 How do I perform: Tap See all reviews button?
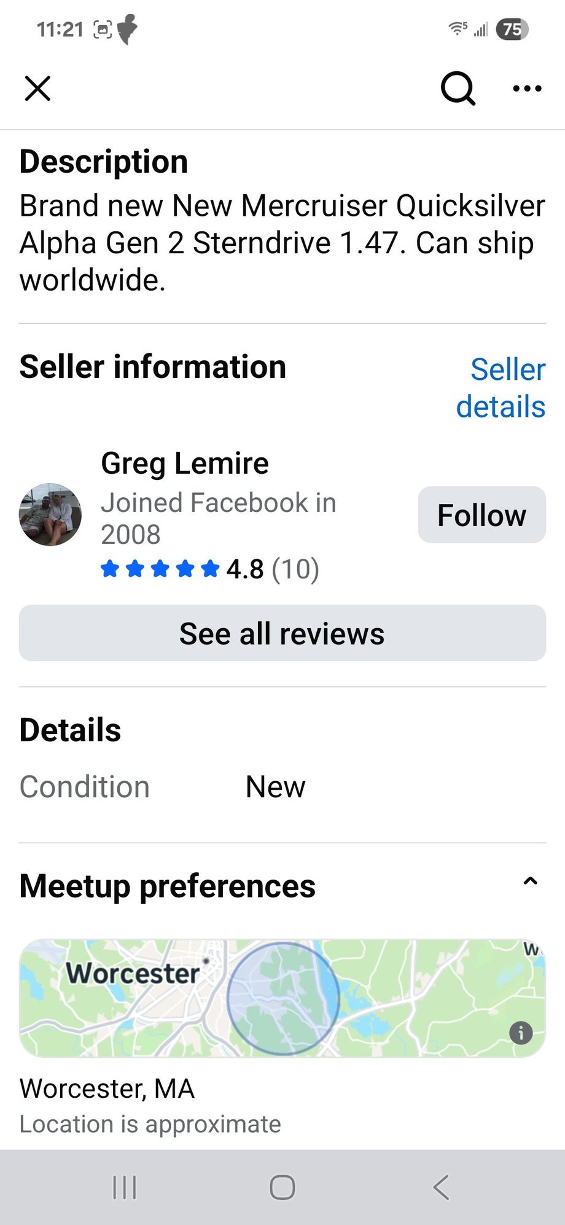[x=282, y=633]
